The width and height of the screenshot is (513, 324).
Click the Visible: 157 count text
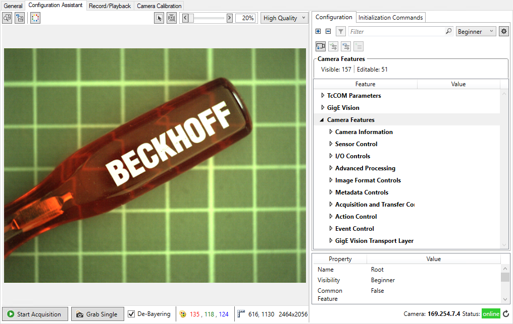coord(336,69)
